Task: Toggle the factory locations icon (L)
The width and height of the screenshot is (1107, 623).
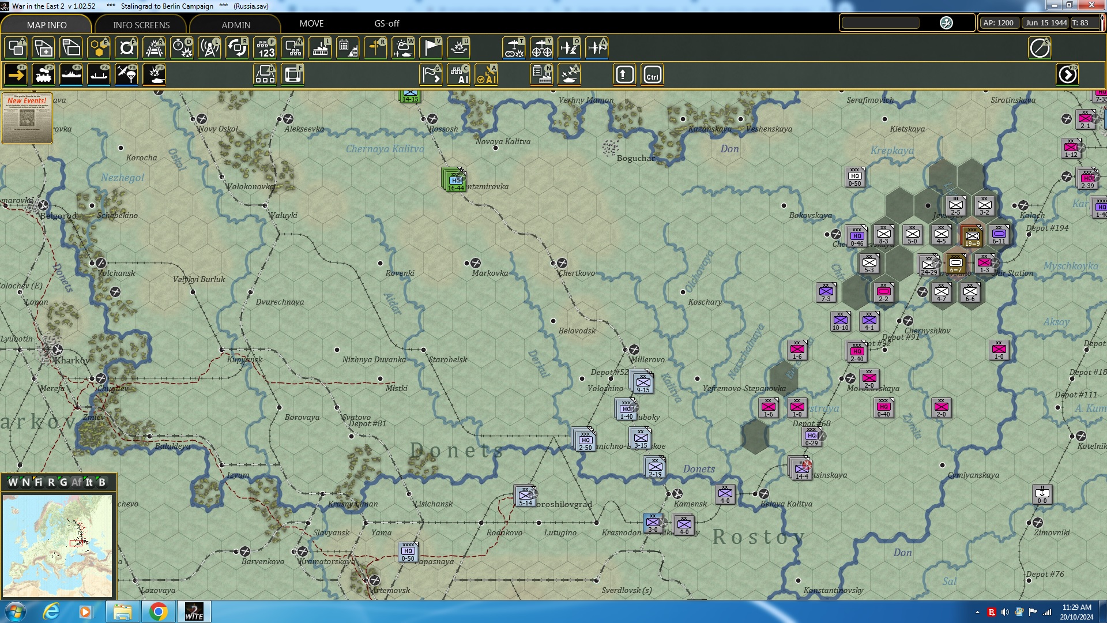Action: (320, 48)
